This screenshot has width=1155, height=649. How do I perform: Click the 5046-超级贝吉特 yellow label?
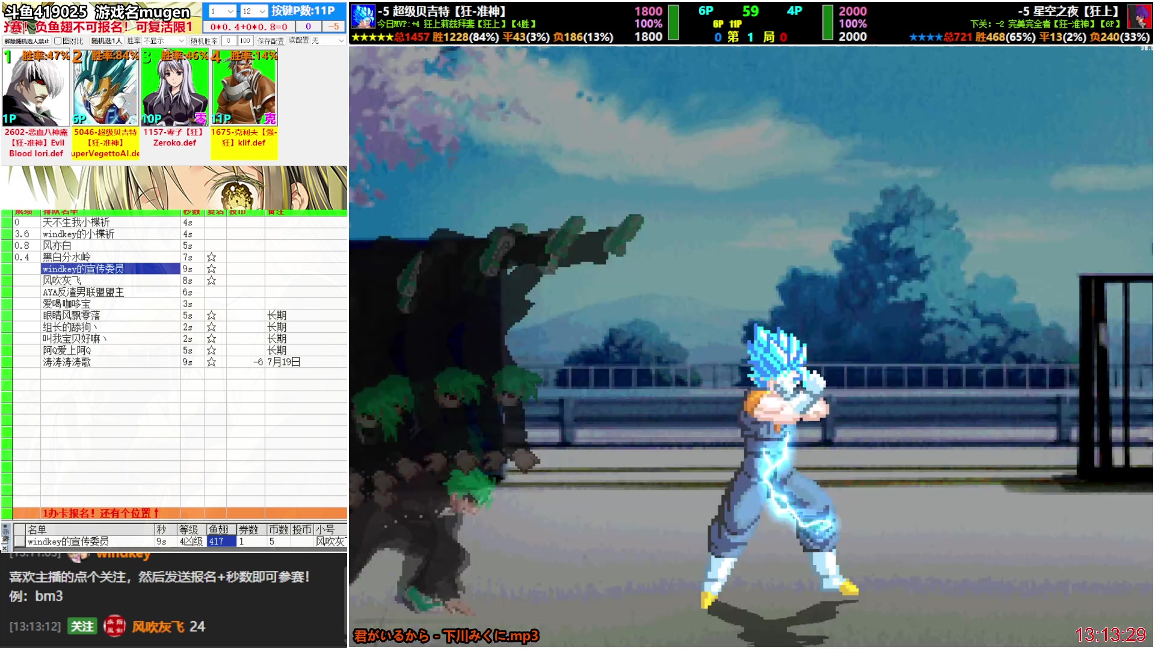click(105, 143)
